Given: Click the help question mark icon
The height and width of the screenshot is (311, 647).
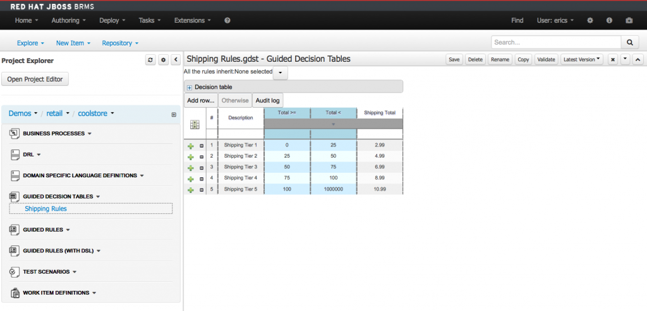Looking at the screenshot, I should pyautogui.click(x=227, y=20).
